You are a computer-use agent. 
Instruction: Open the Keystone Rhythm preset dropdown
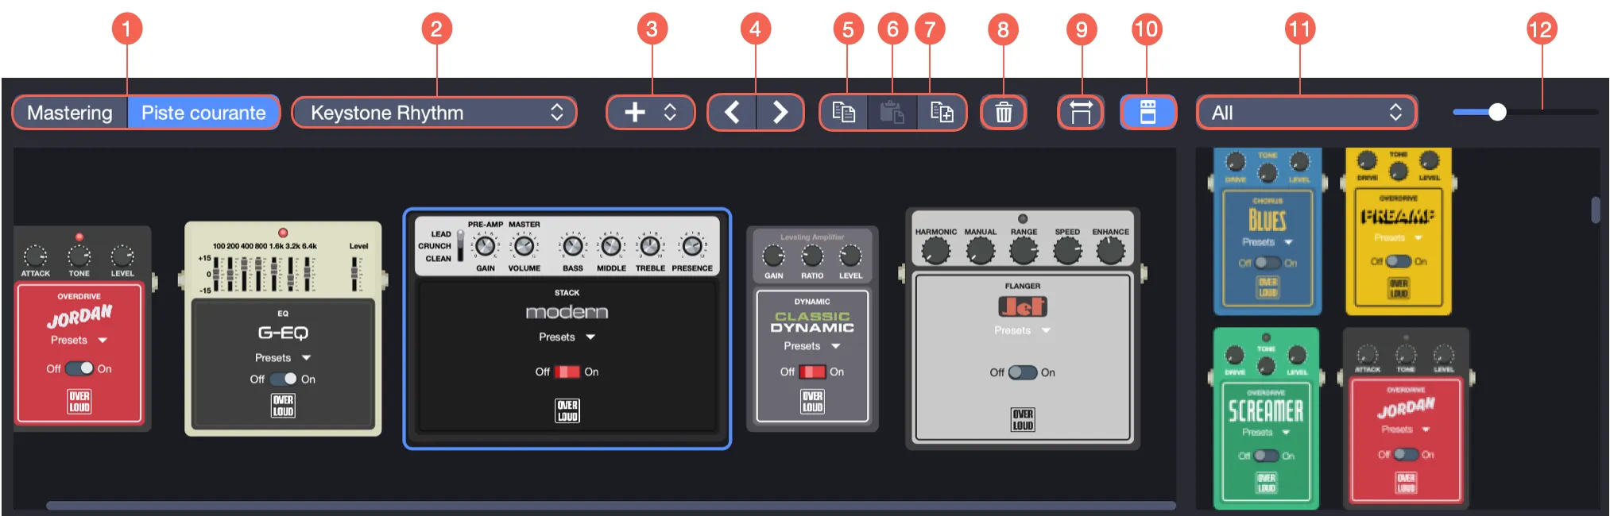[x=434, y=113]
